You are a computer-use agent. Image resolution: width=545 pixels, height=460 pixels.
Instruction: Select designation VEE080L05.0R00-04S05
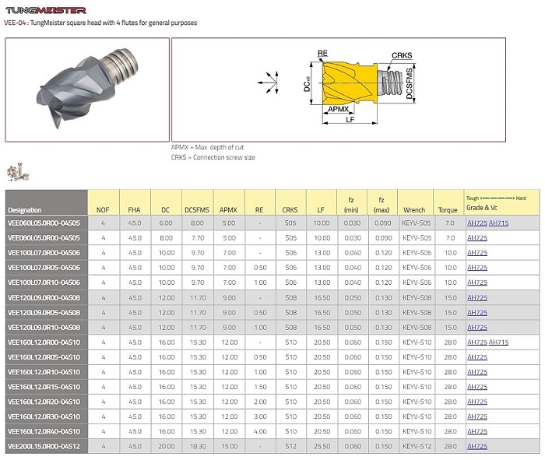pyautogui.click(x=44, y=238)
